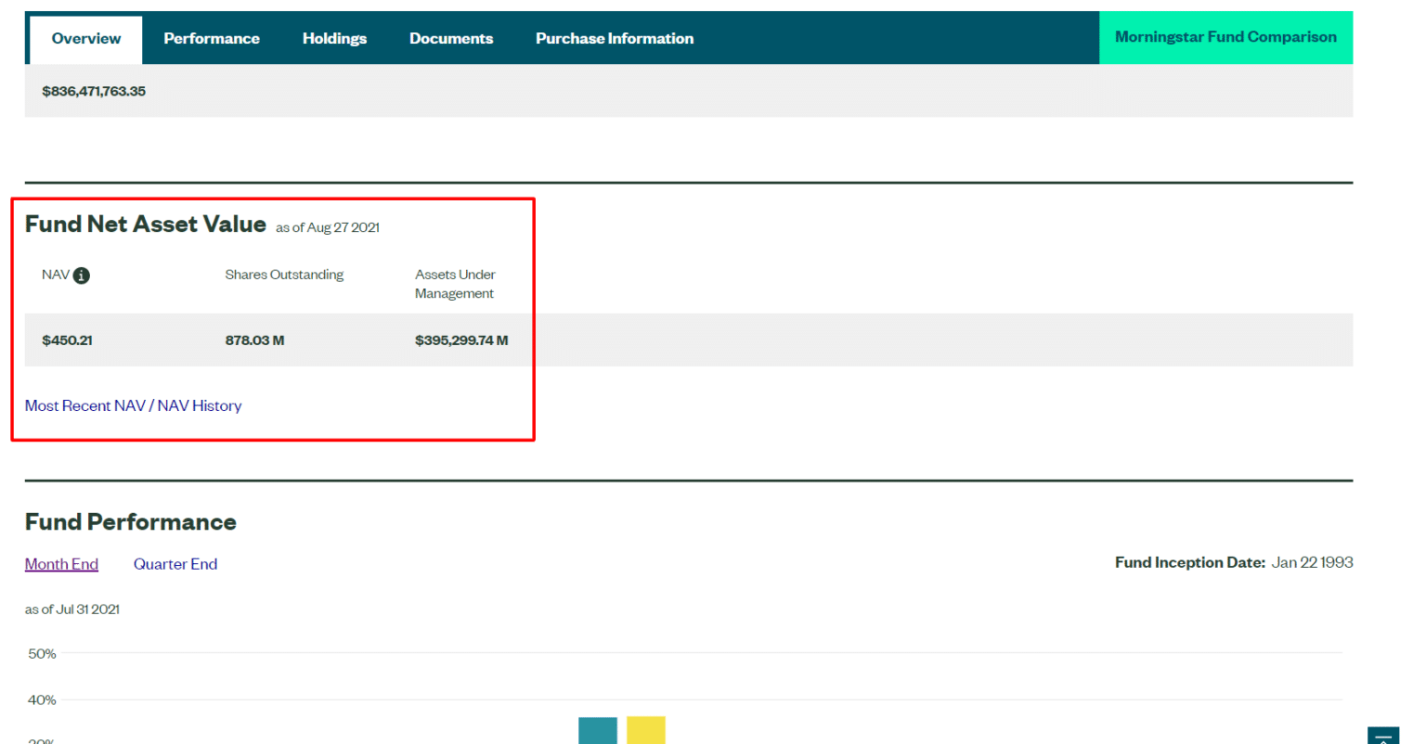This screenshot has width=1426, height=744.
Task: Click the Fund Performance heading
Action: [x=131, y=522]
